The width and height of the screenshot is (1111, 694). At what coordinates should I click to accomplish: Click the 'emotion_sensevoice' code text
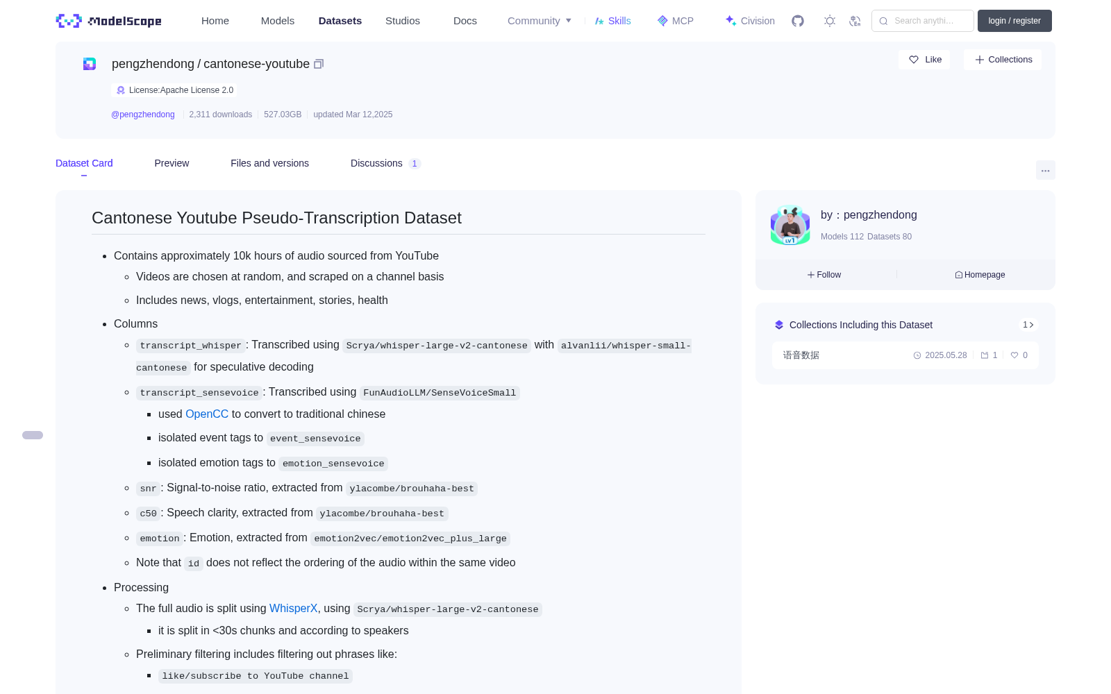[x=333, y=464]
